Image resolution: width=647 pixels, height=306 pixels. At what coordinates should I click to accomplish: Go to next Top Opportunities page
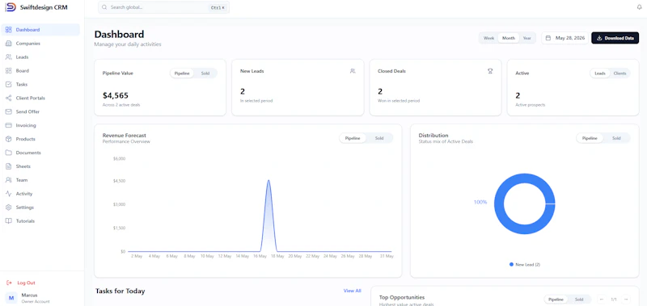626,300
